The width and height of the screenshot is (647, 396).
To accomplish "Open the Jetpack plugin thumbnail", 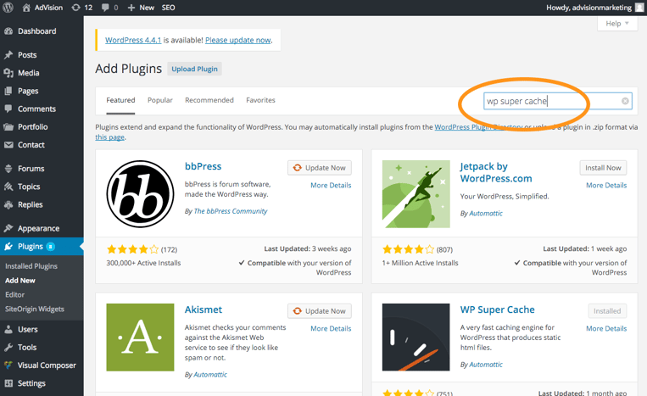I will 416,194.
